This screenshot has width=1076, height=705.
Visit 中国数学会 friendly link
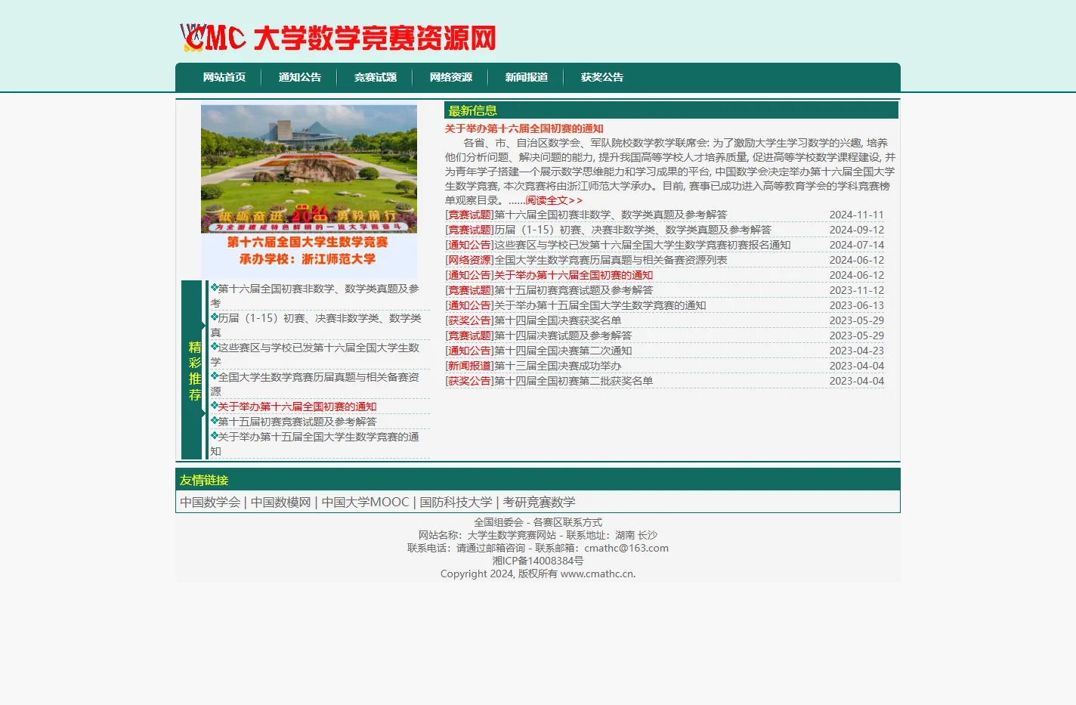click(x=210, y=502)
